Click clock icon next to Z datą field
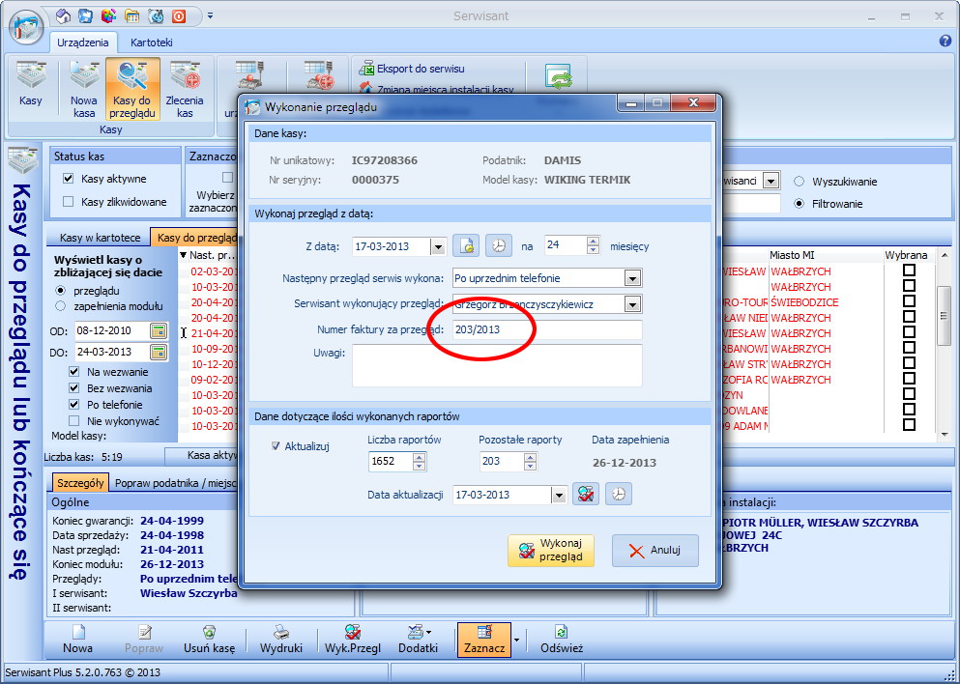 [x=499, y=246]
